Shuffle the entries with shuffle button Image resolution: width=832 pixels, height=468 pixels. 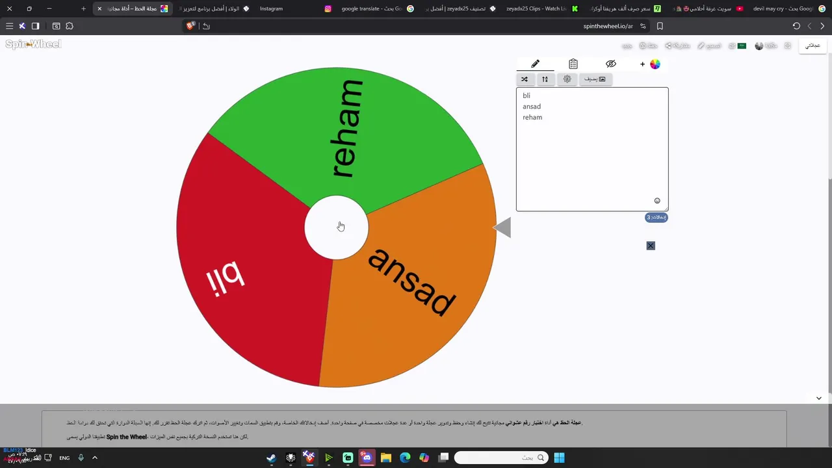(525, 79)
